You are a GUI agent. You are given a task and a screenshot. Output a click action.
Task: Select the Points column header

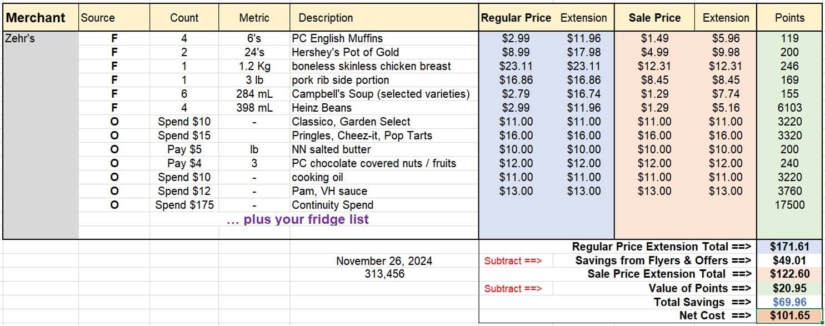pos(789,17)
